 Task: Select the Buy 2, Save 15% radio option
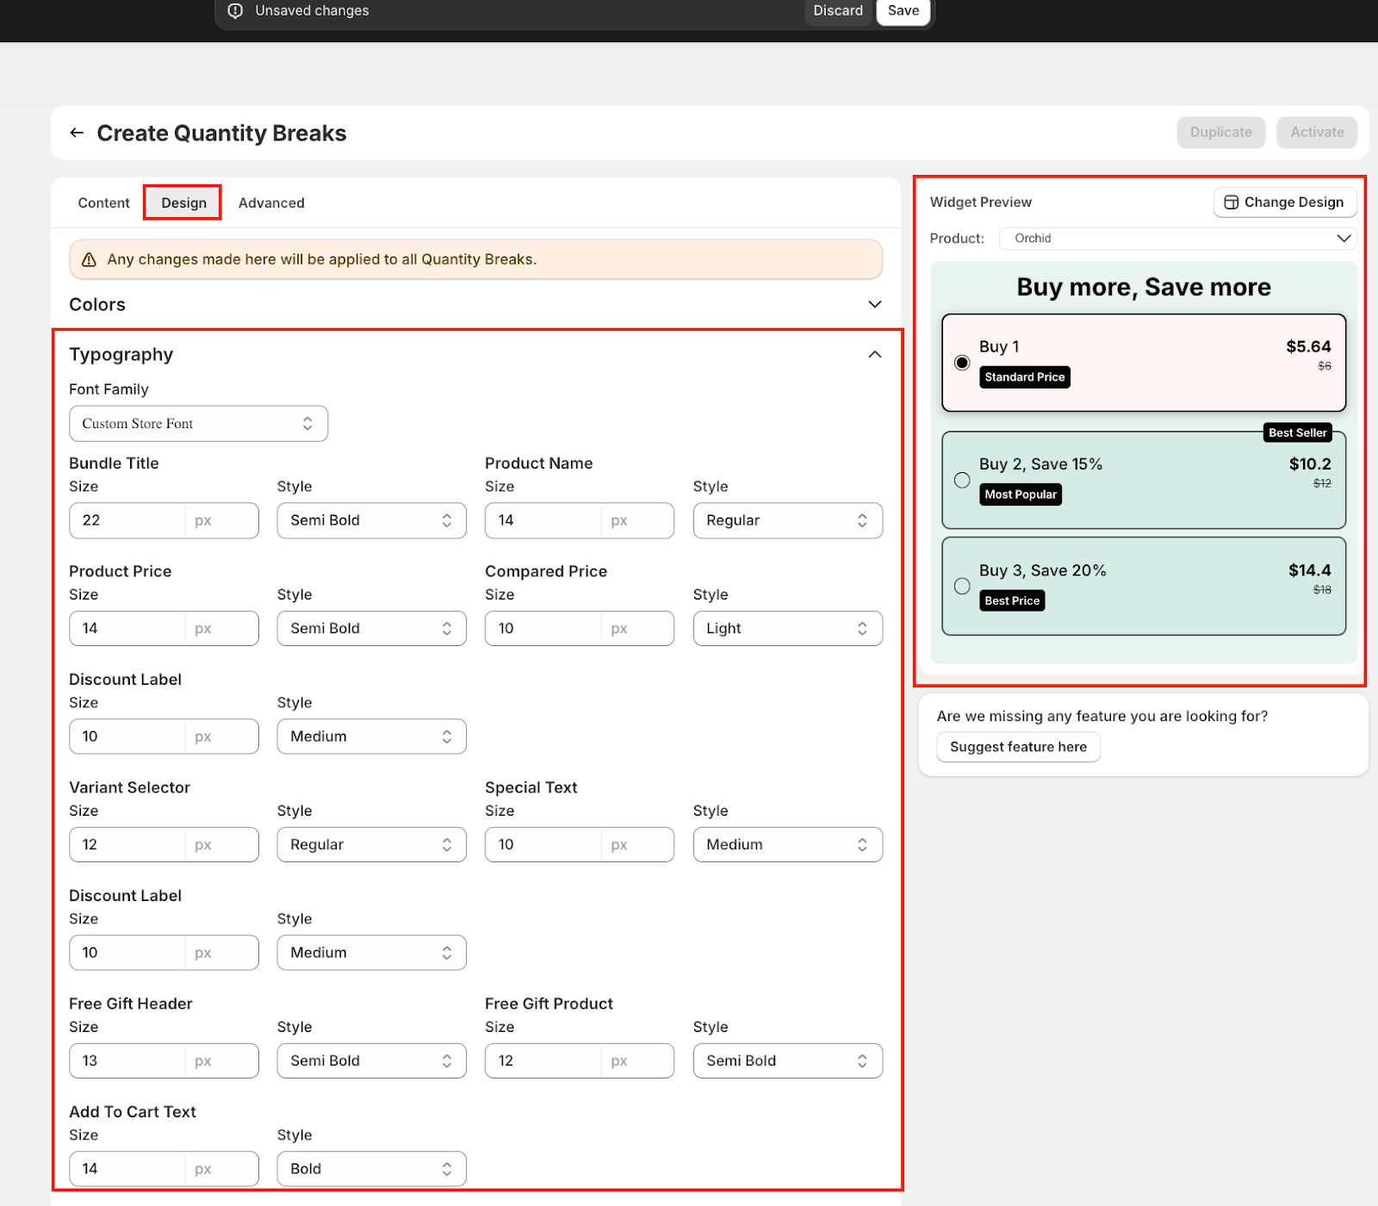coord(962,481)
